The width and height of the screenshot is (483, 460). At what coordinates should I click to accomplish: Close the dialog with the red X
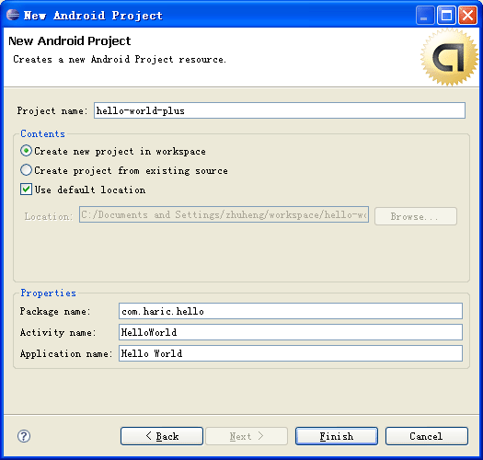(468, 15)
